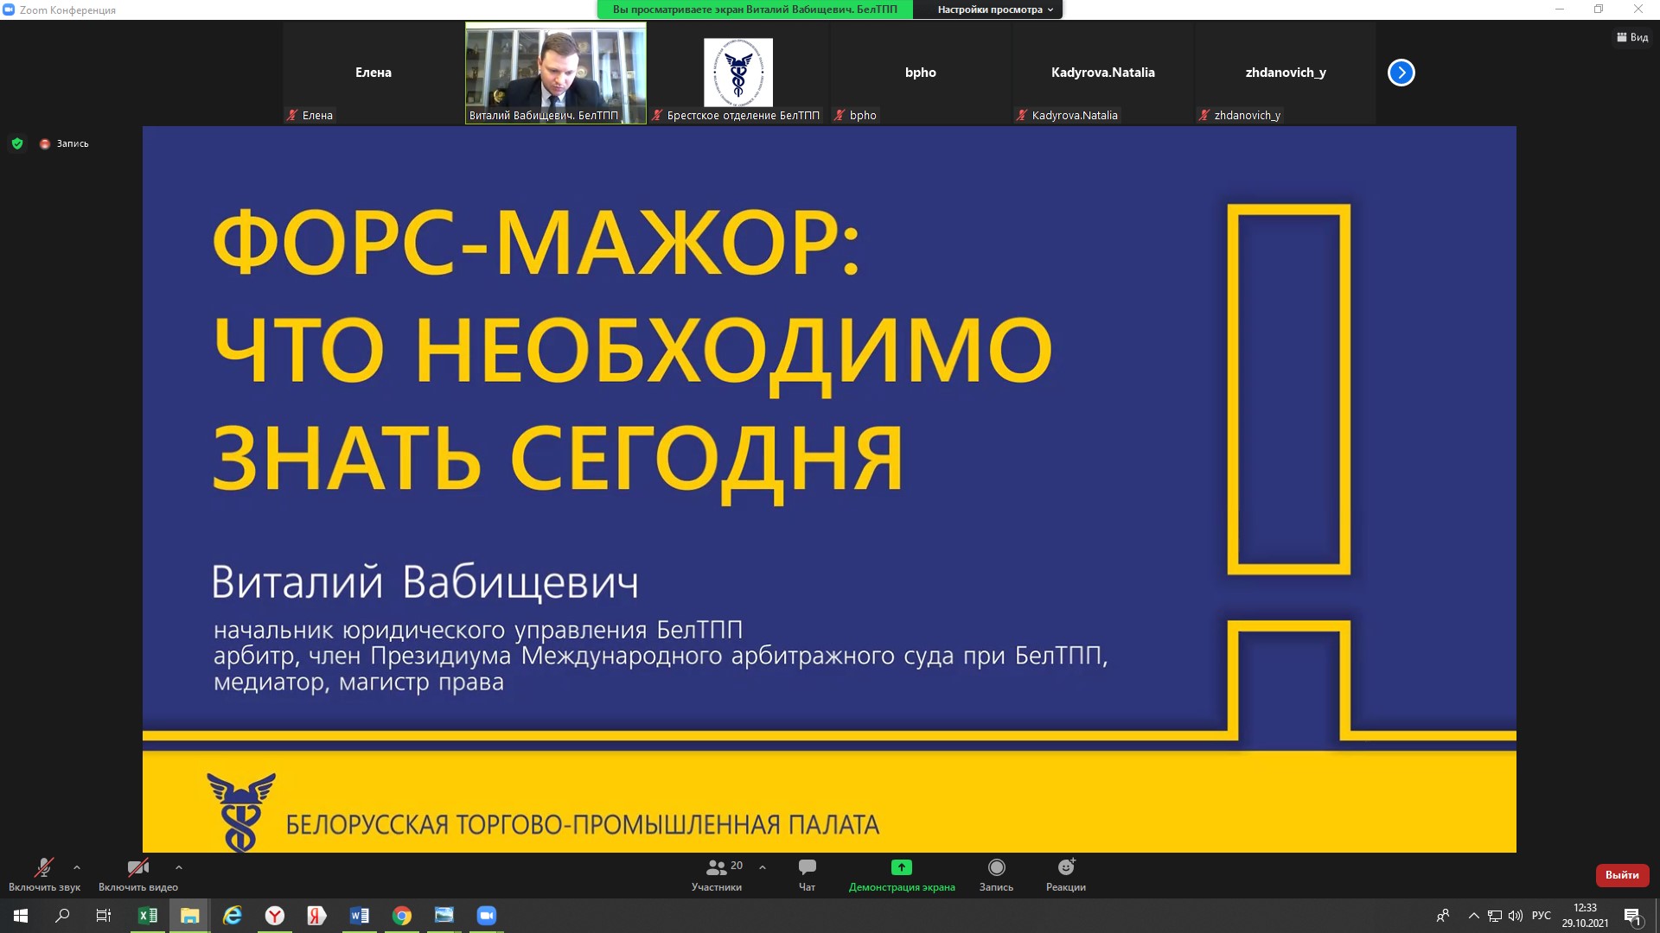Open Task View in taskbar
The image size is (1660, 933).
pyautogui.click(x=104, y=916)
